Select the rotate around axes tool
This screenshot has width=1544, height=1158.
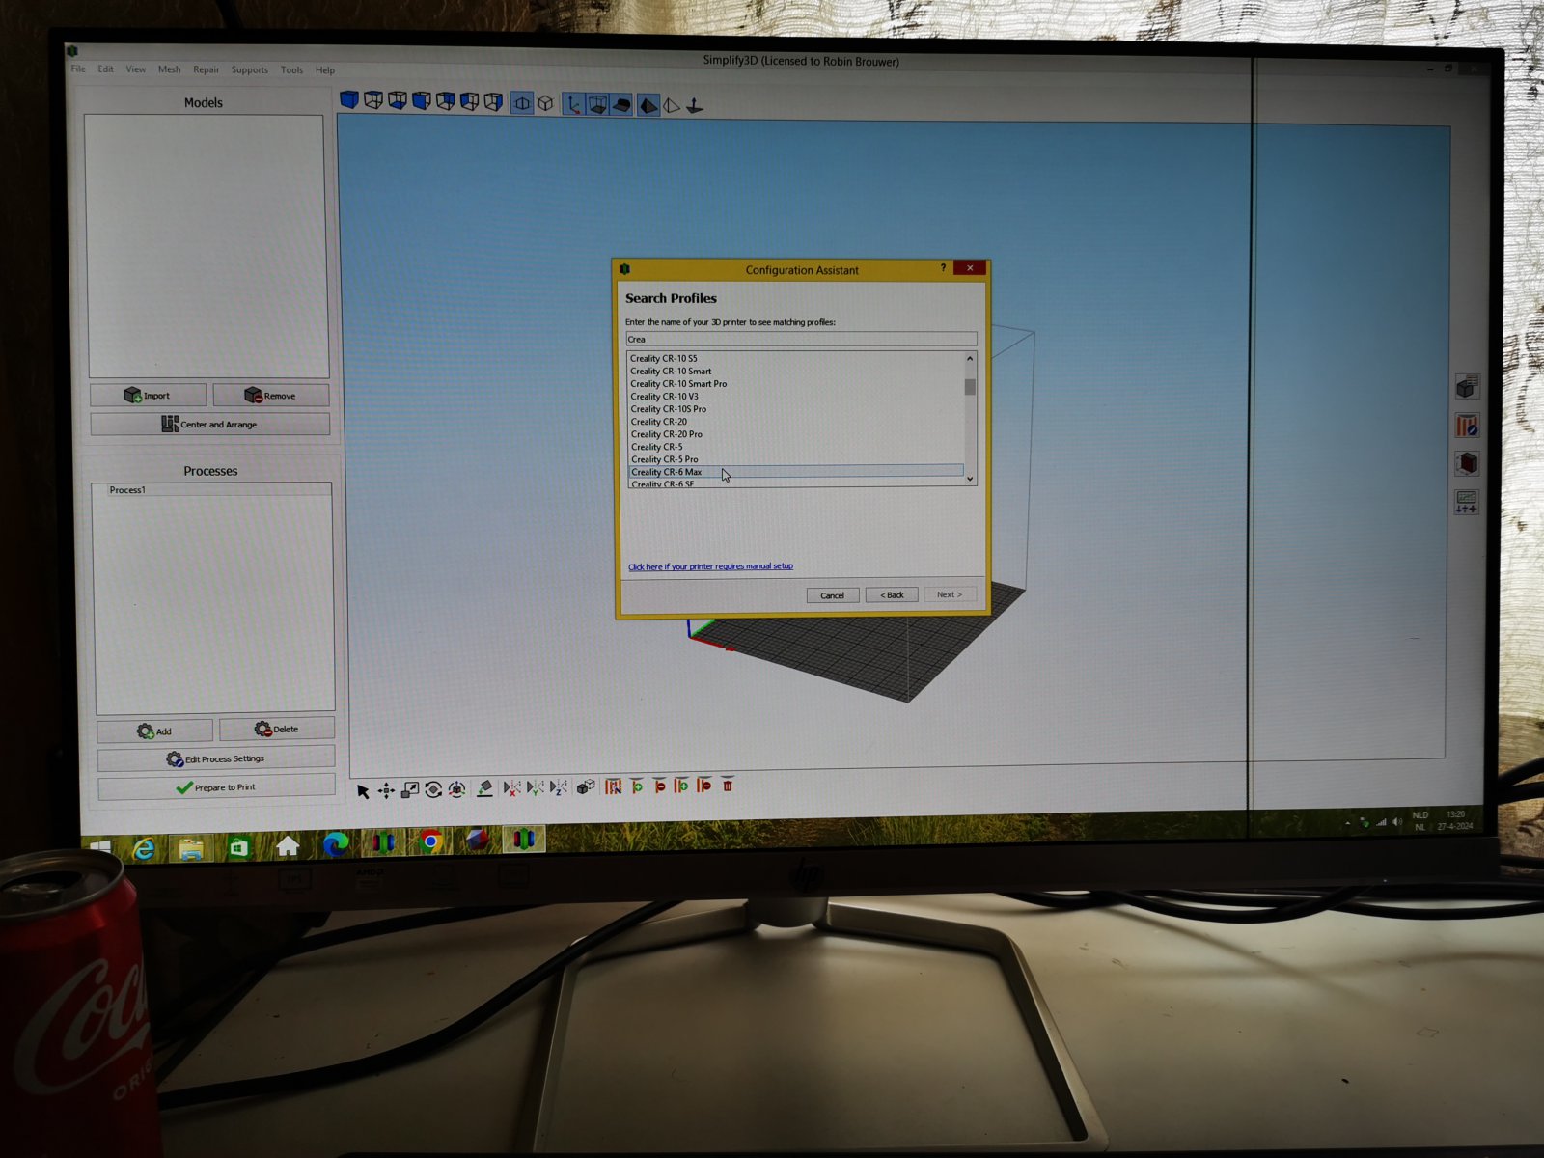pyautogui.click(x=457, y=789)
